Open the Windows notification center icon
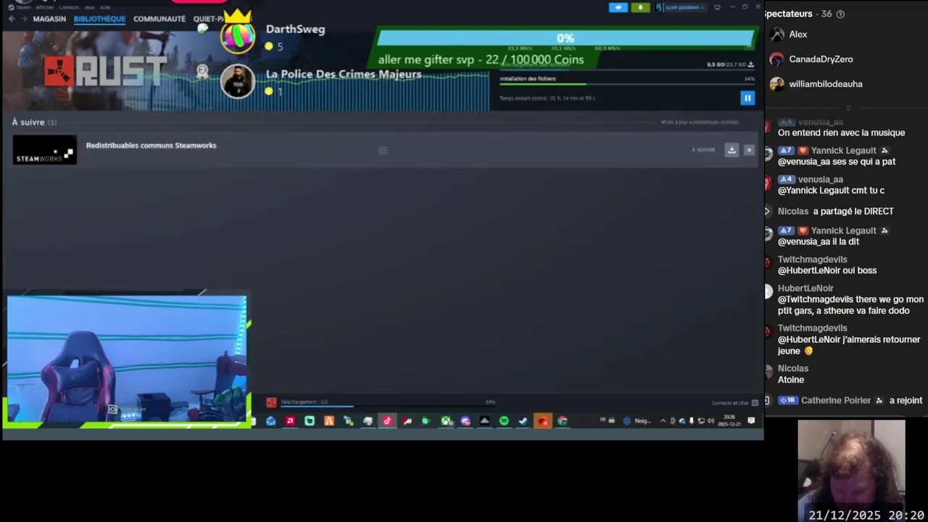928x522 pixels. pos(752,420)
